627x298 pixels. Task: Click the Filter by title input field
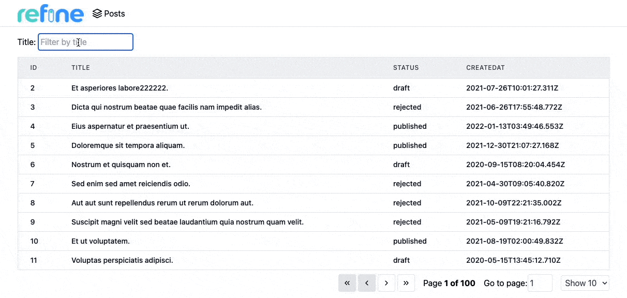(x=85, y=42)
